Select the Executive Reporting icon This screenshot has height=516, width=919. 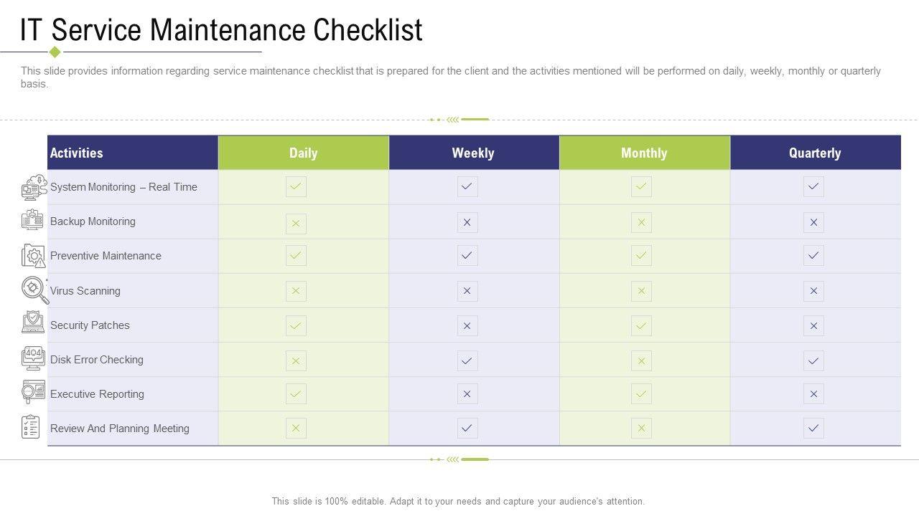coord(33,392)
